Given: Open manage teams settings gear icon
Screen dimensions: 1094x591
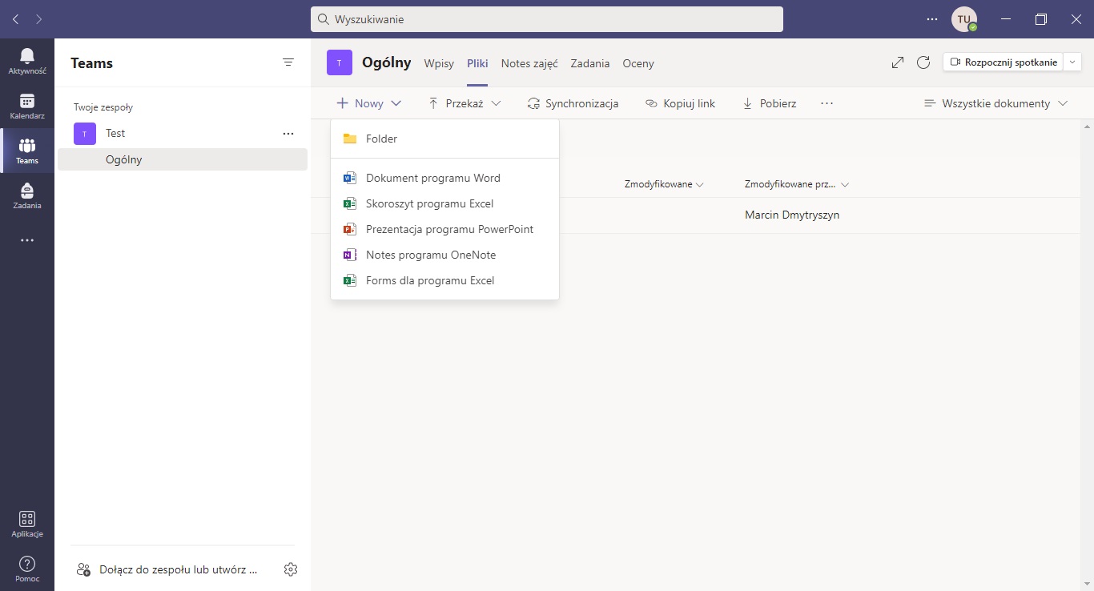Looking at the screenshot, I should pyautogui.click(x=291, y=569).
